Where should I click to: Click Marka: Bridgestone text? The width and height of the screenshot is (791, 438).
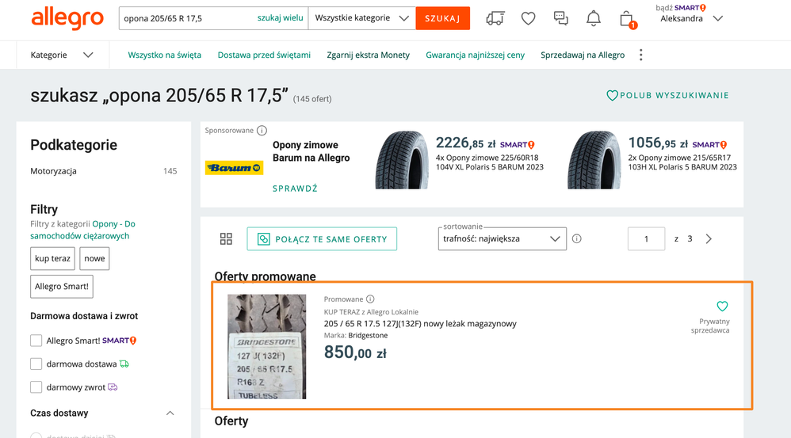(356, 336)
